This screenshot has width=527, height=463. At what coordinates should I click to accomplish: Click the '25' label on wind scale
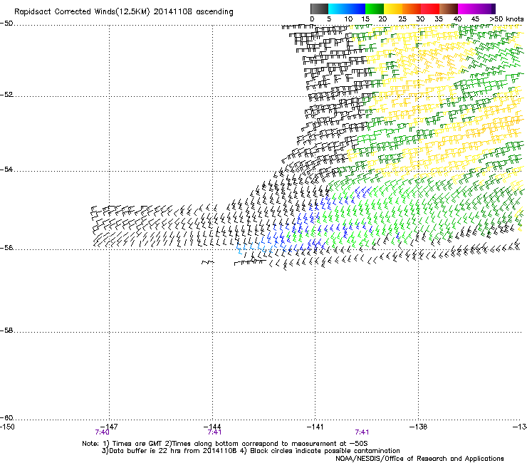point(402,19)
